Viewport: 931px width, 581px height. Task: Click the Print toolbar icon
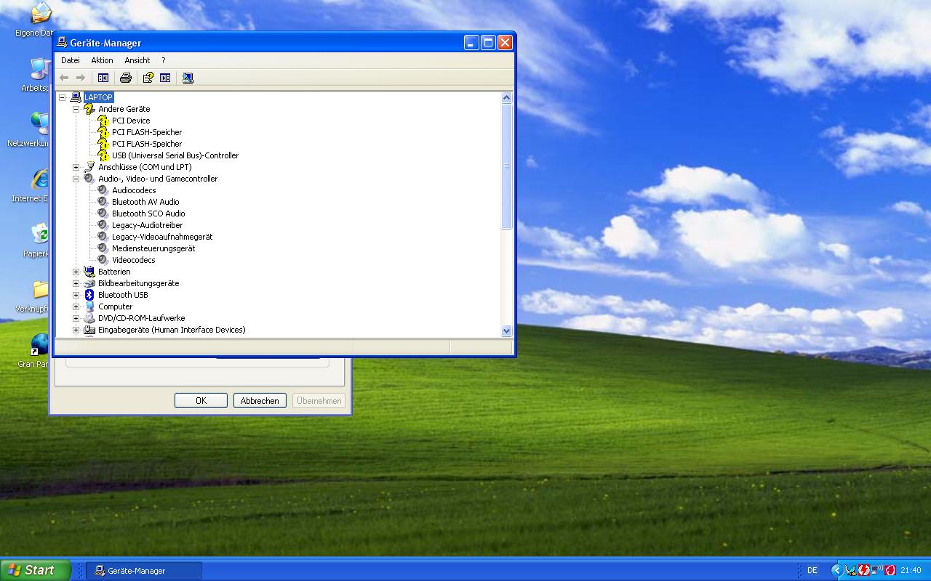[126, 78]
